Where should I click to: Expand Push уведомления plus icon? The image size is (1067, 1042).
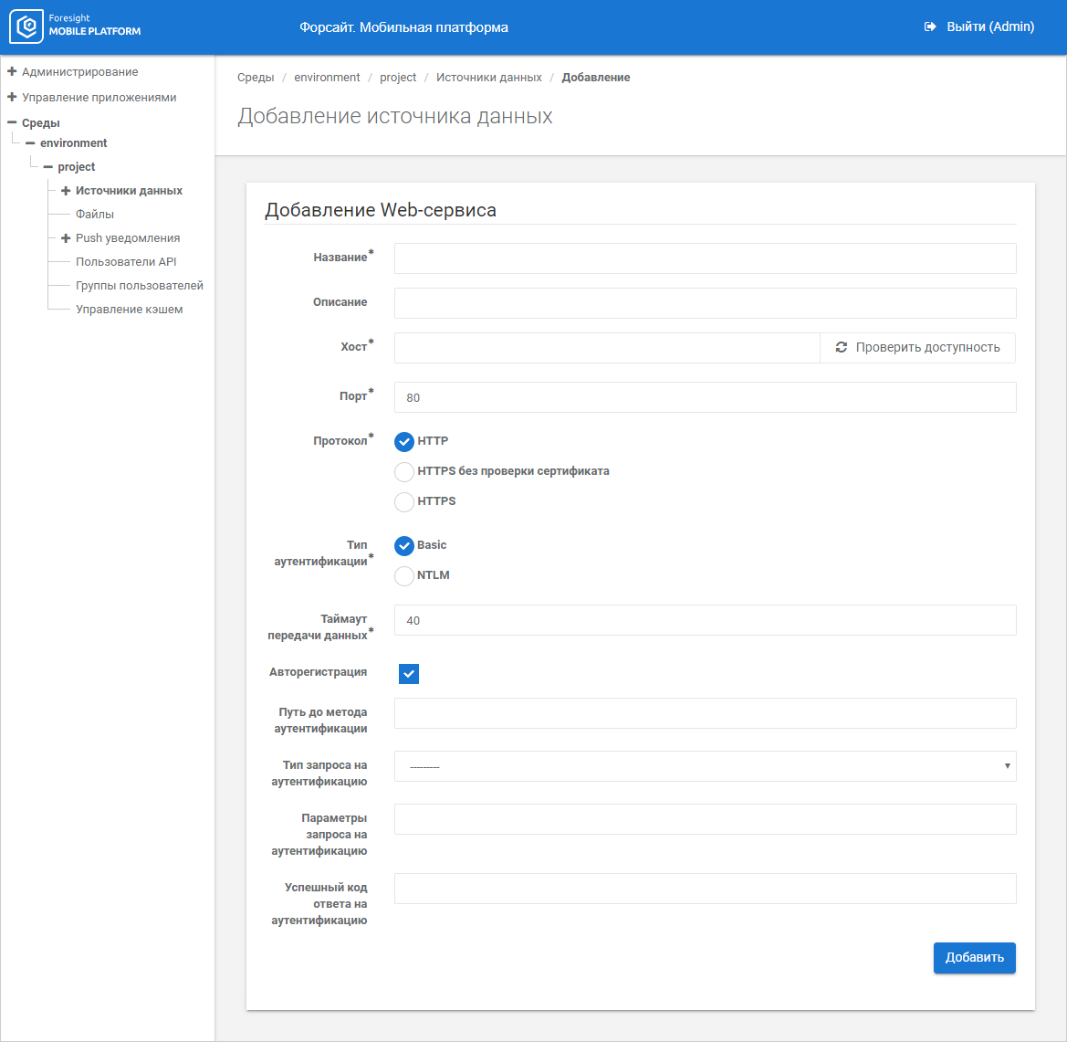coord(66,238)
